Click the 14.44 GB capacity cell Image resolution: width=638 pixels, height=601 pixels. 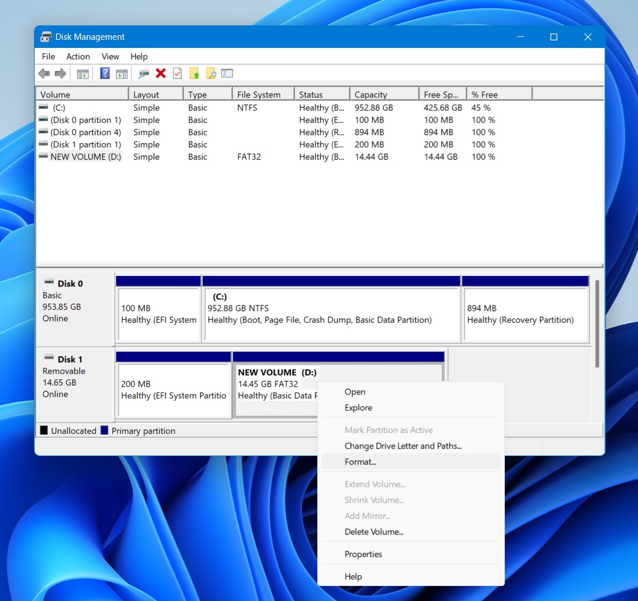tap(371, 157)
